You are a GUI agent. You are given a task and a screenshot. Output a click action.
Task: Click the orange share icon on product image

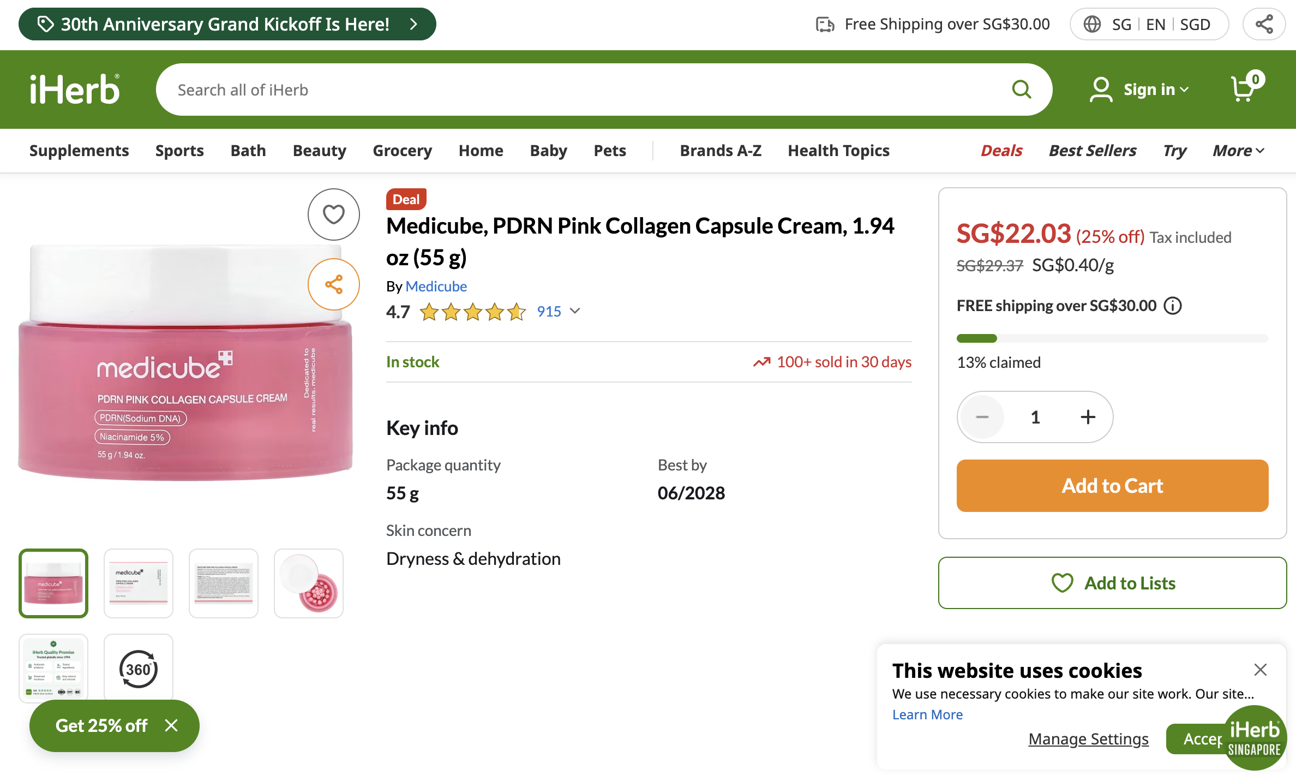[x=334, y=284]
